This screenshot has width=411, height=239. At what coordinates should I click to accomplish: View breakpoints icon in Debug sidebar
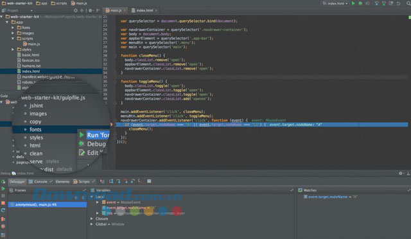3,219
